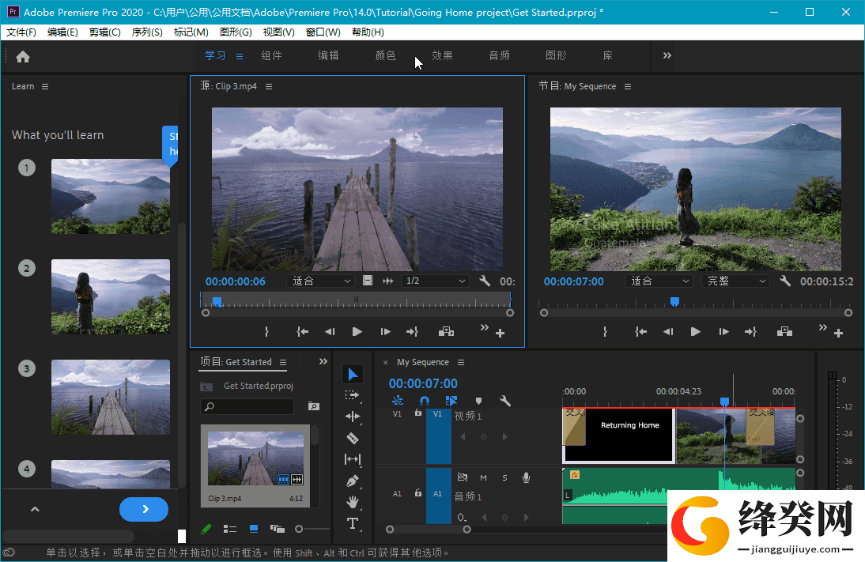Step forward one frame in Source monitor
Screen dimensions: 865x562
385,331
